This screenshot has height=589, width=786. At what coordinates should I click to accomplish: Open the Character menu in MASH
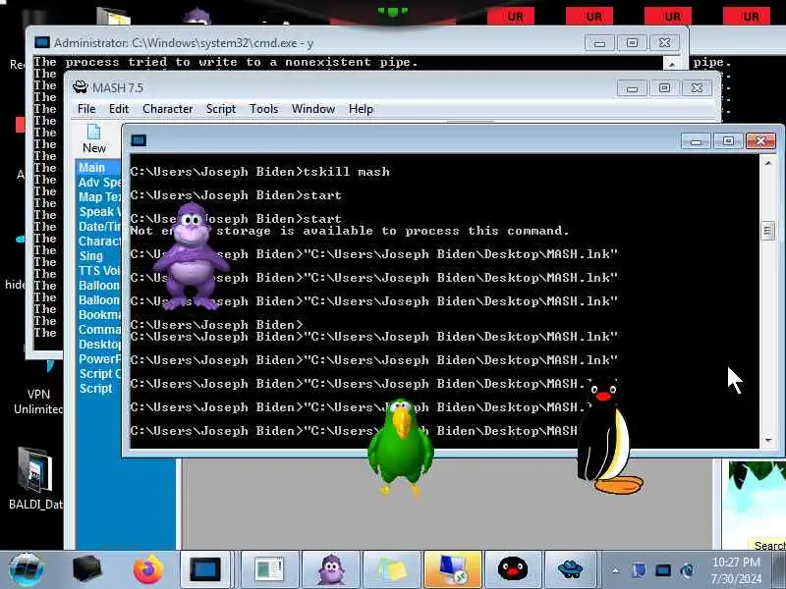(167, 109)
